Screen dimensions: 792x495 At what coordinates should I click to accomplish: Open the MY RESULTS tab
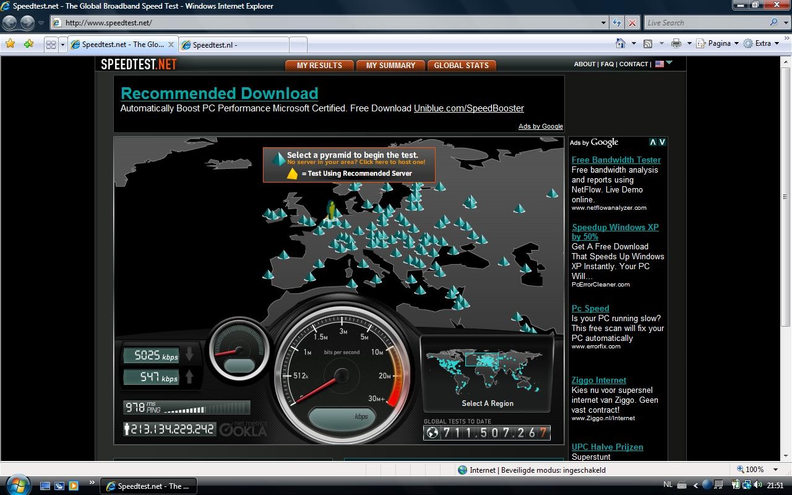(x=319, y=65)
